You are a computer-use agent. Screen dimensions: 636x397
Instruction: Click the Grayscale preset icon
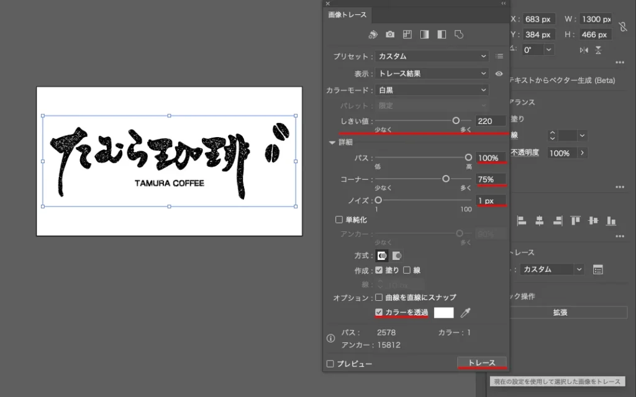pyautogui.click(x=425, y=35)
